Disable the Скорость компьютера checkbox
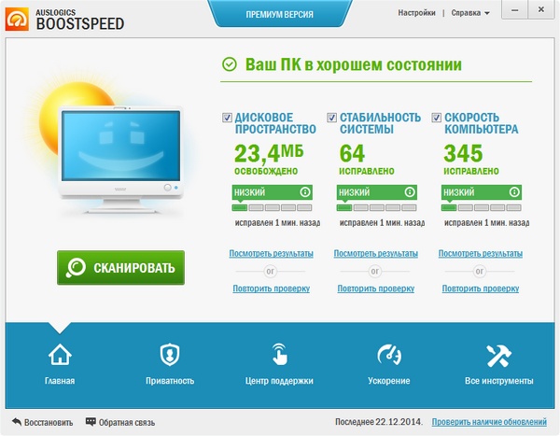Screen dimensions: 560x436 (x=437, y=118)
